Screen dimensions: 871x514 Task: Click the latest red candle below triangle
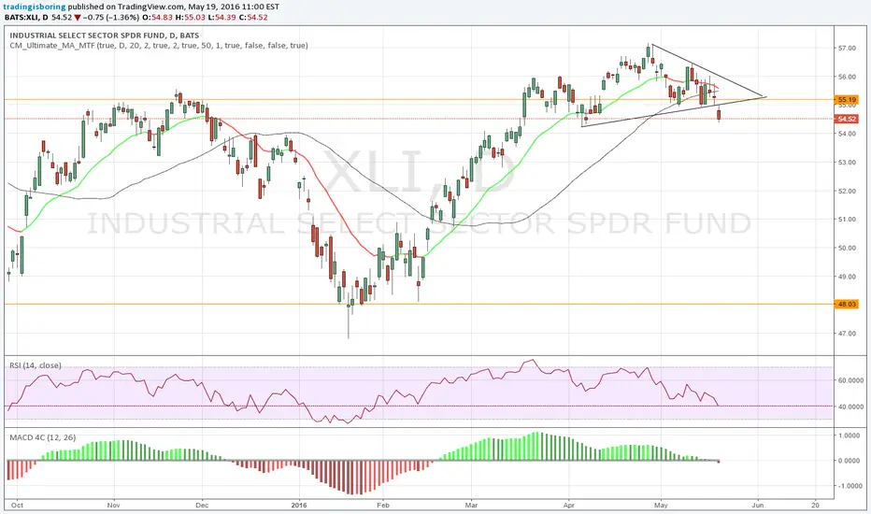(720, 114)
